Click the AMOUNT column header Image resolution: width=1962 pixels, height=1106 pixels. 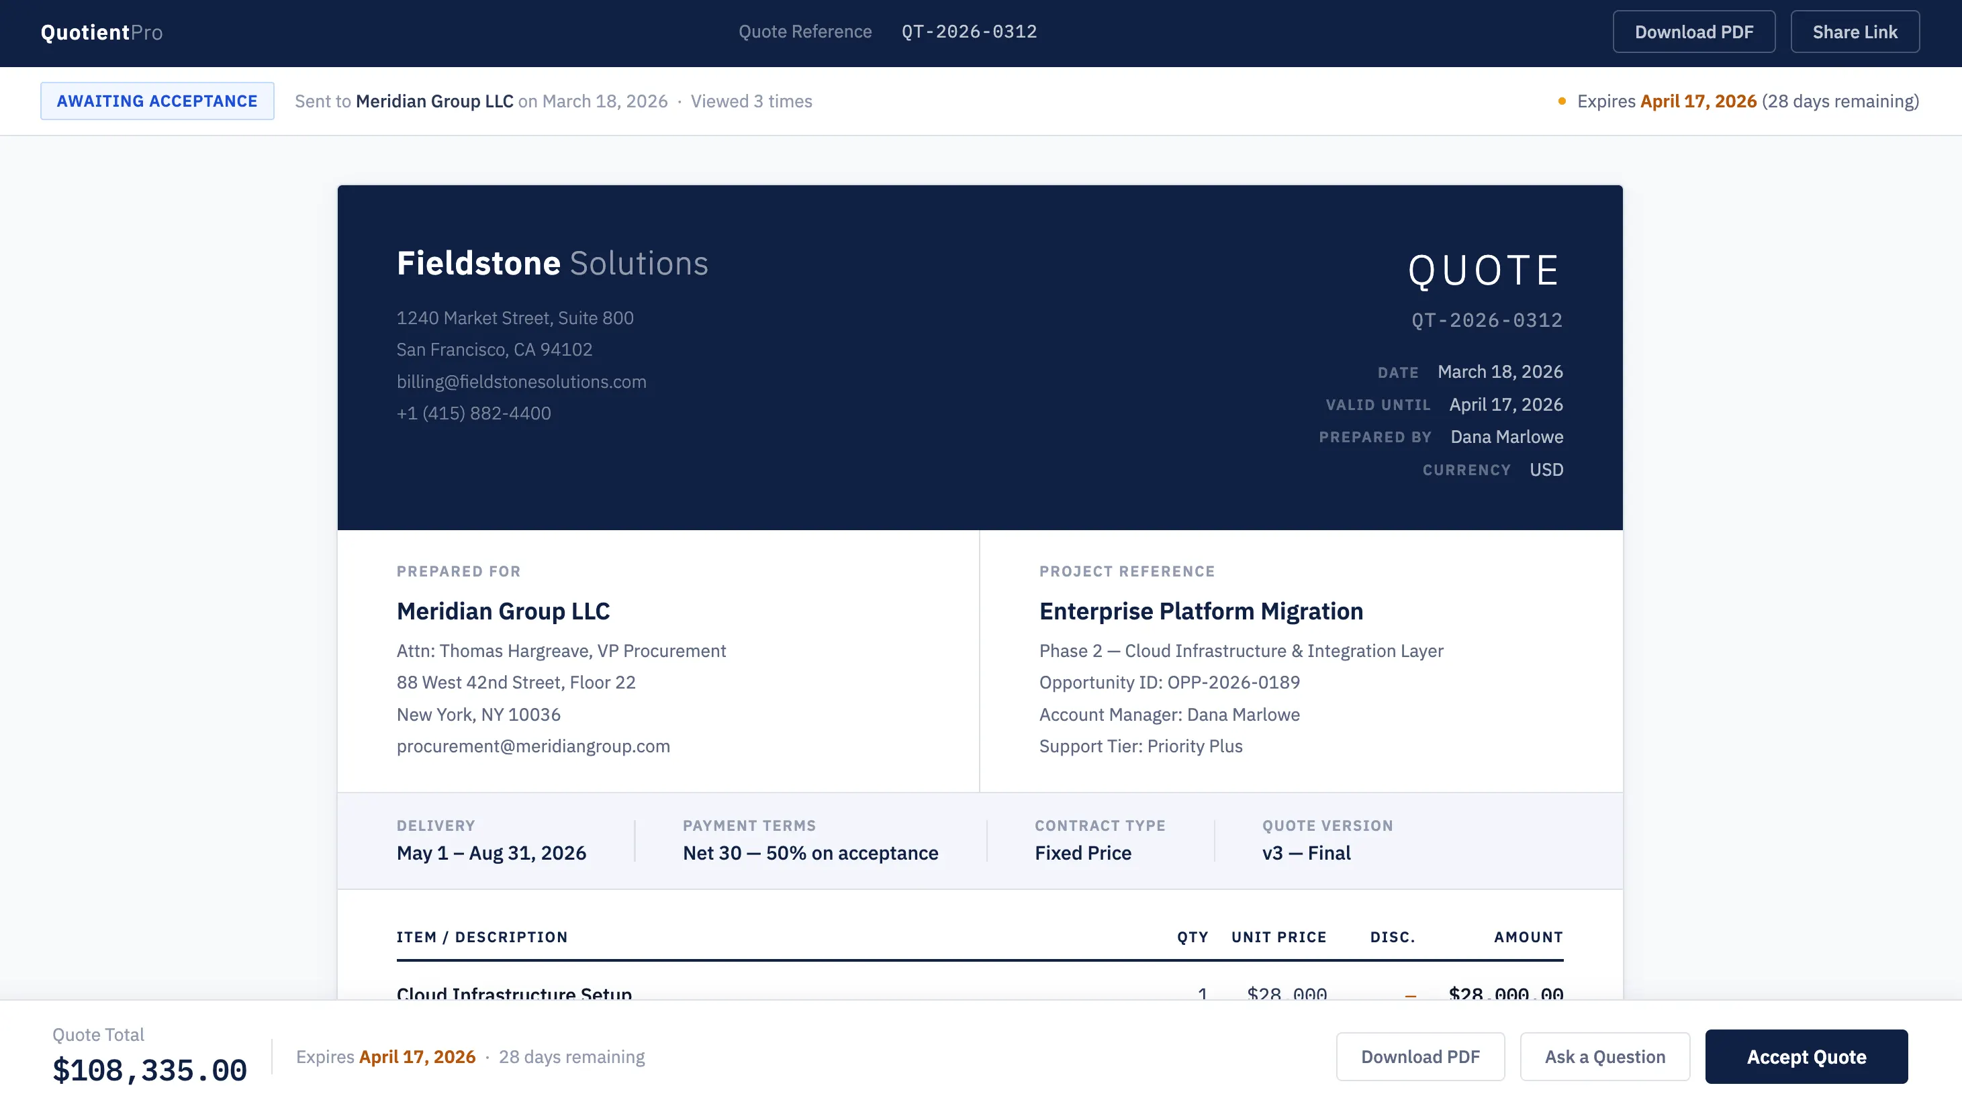click(x=1528, y=938)
